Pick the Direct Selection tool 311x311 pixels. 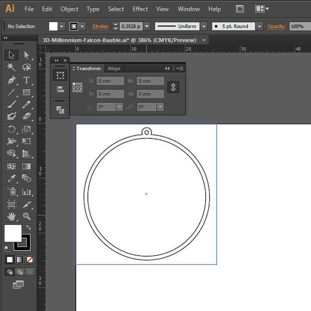pyautogui.click(x=27, y=55)
